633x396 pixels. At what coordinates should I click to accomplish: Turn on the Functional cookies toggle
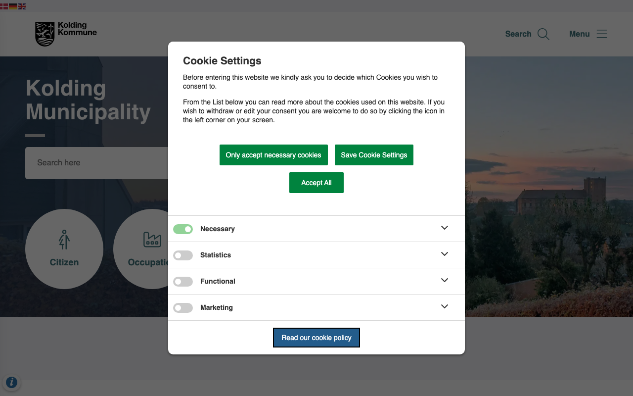[x=183, y=282]
